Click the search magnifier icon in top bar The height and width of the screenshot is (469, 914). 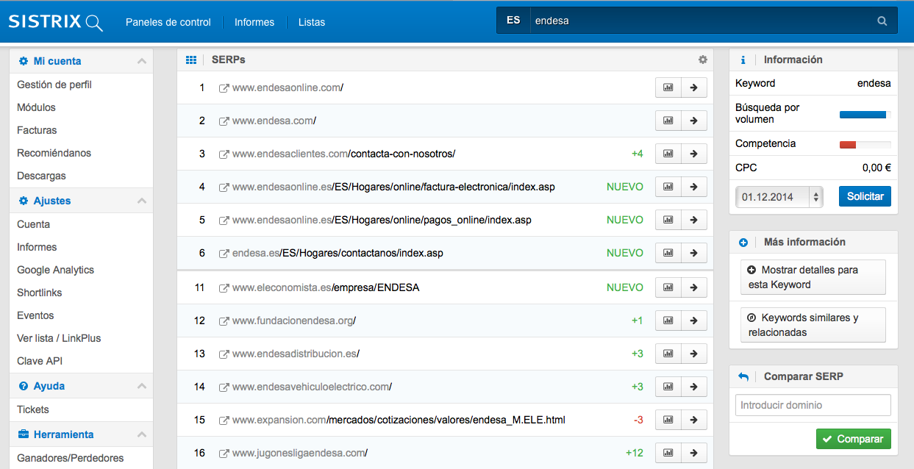(882, 21)
